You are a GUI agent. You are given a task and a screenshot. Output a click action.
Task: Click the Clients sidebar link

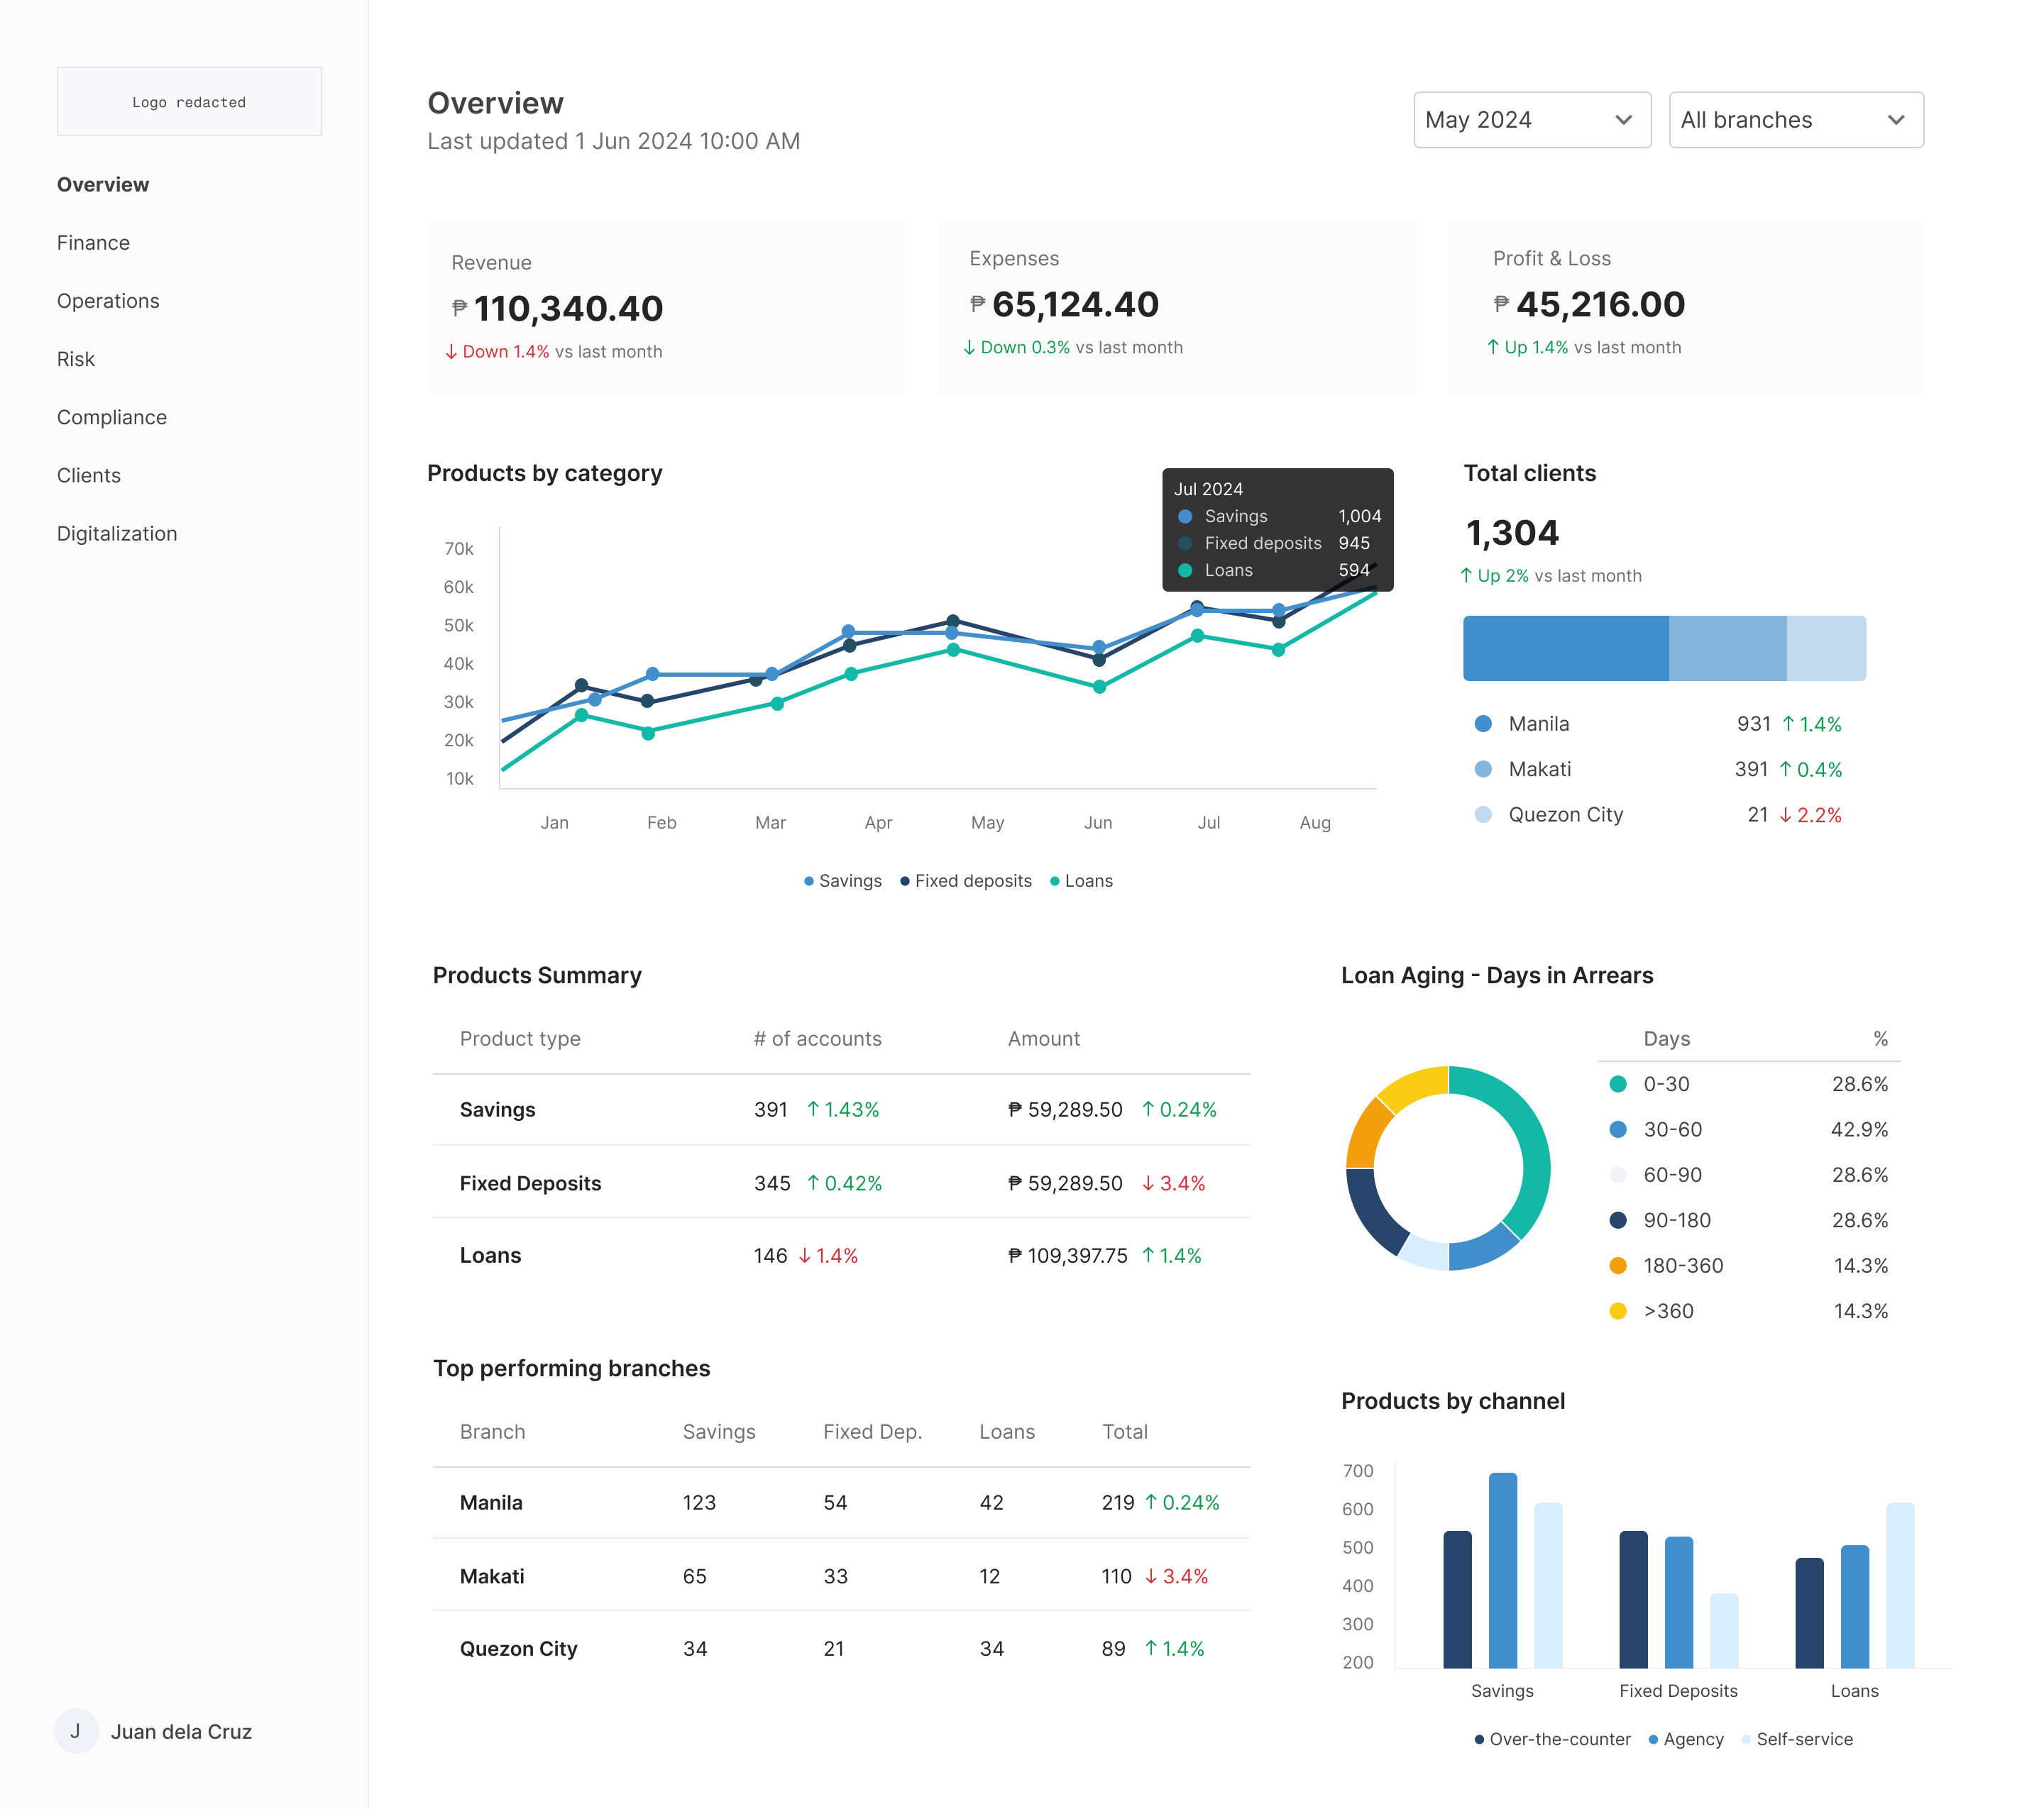coord(88,476)
